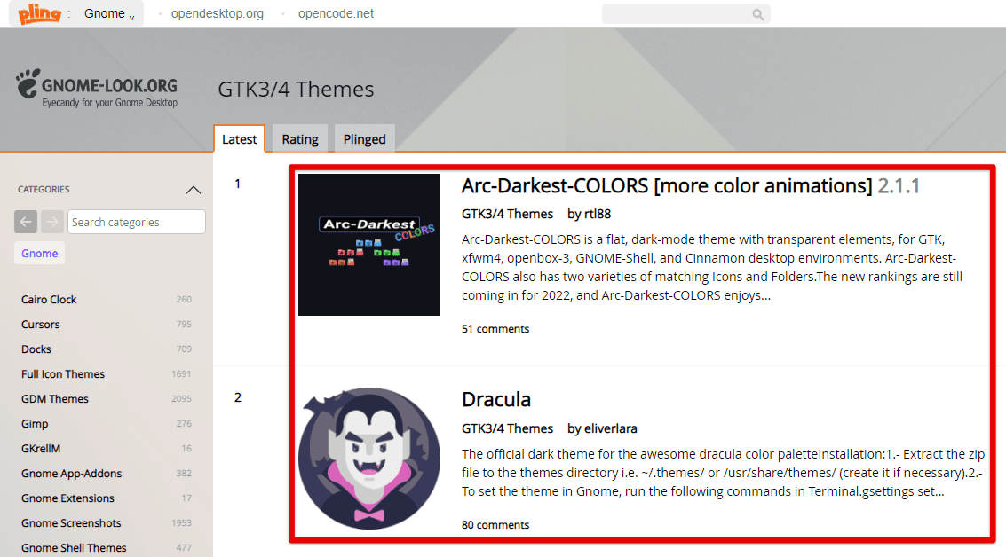Select the Gnome category tag
This screenshot has height=557, width=1006.
40,253
